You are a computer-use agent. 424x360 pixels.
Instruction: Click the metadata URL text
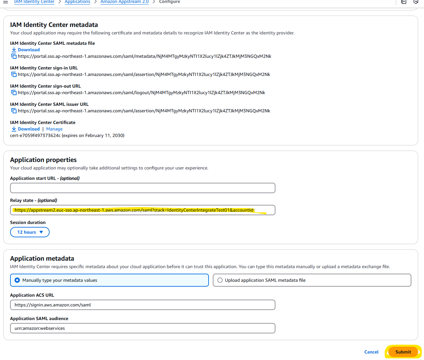tap(144, 56)
